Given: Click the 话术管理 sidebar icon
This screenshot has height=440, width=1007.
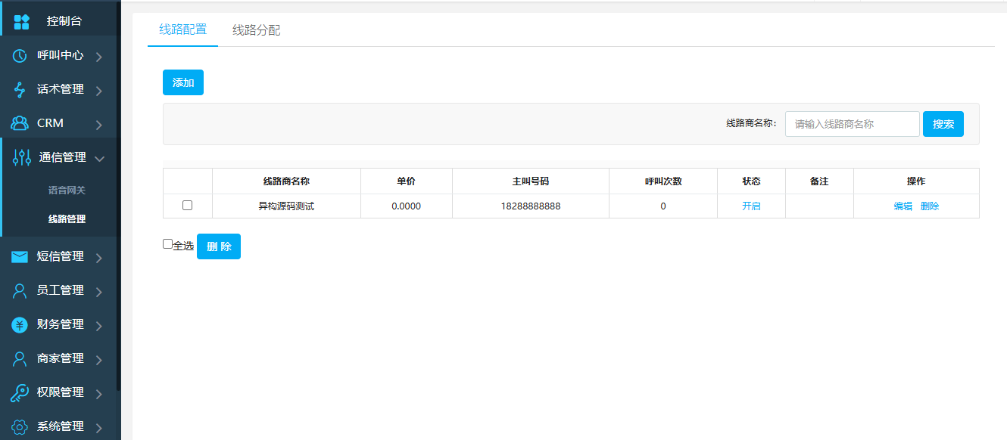Looking at the screenshot, I should (20, 90).
